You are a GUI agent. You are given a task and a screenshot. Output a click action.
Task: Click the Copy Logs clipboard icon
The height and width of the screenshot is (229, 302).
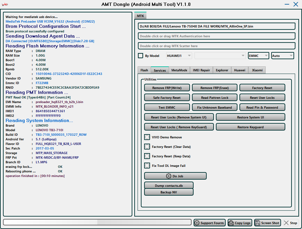(x=231, y=223)
